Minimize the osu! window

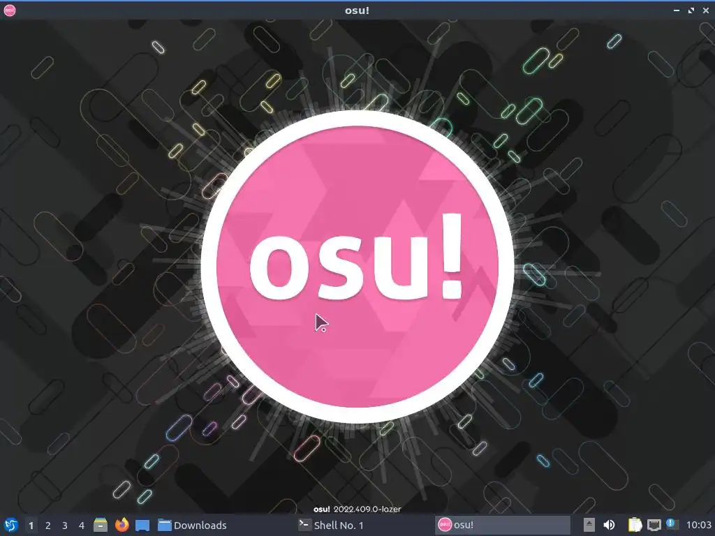[677, 10]
